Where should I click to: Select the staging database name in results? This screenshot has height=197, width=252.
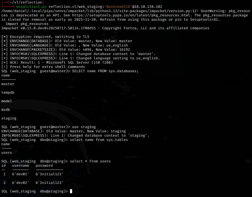(x=8, y=118)
